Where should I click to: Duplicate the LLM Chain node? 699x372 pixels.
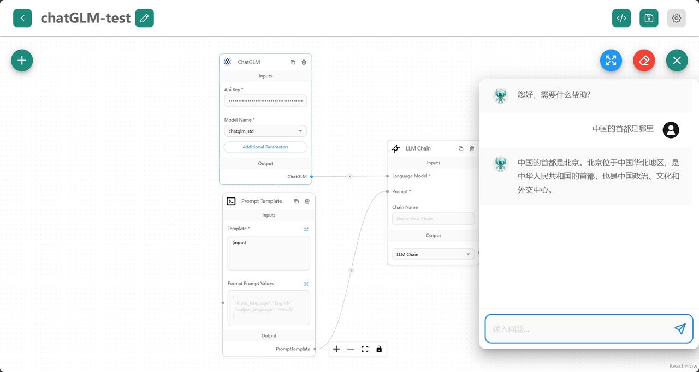coord(461,148)
